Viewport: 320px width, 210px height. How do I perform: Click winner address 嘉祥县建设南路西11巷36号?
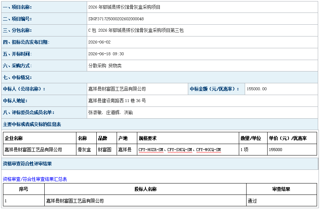pos(117,101)
